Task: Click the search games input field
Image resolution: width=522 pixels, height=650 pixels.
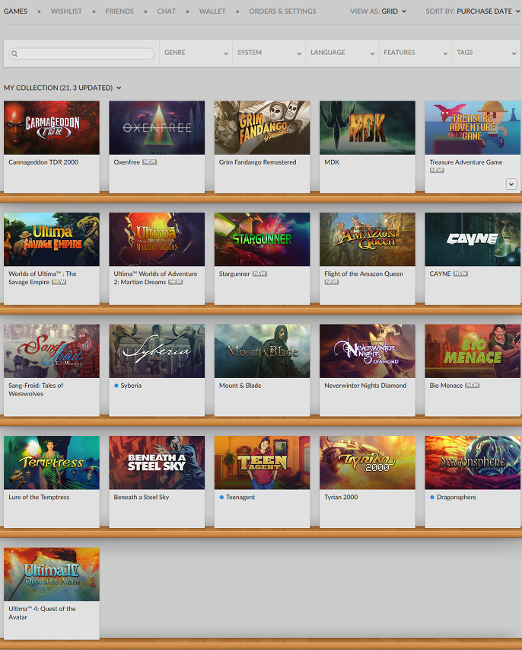Action: pos(81,53)
